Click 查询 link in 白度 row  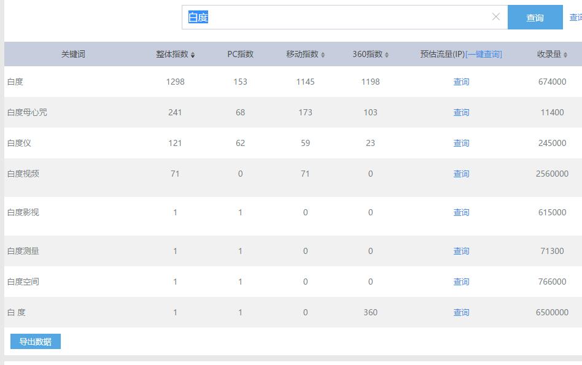tap(461, 82)
